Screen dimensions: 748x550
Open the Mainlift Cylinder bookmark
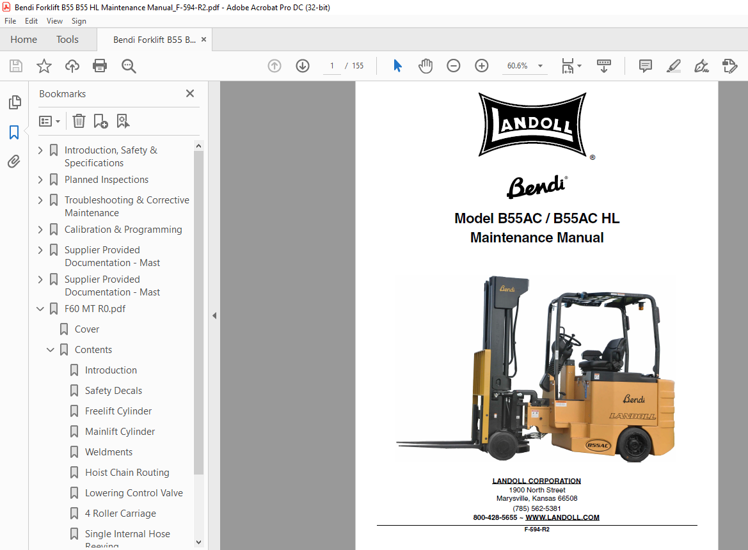(120, 432)
